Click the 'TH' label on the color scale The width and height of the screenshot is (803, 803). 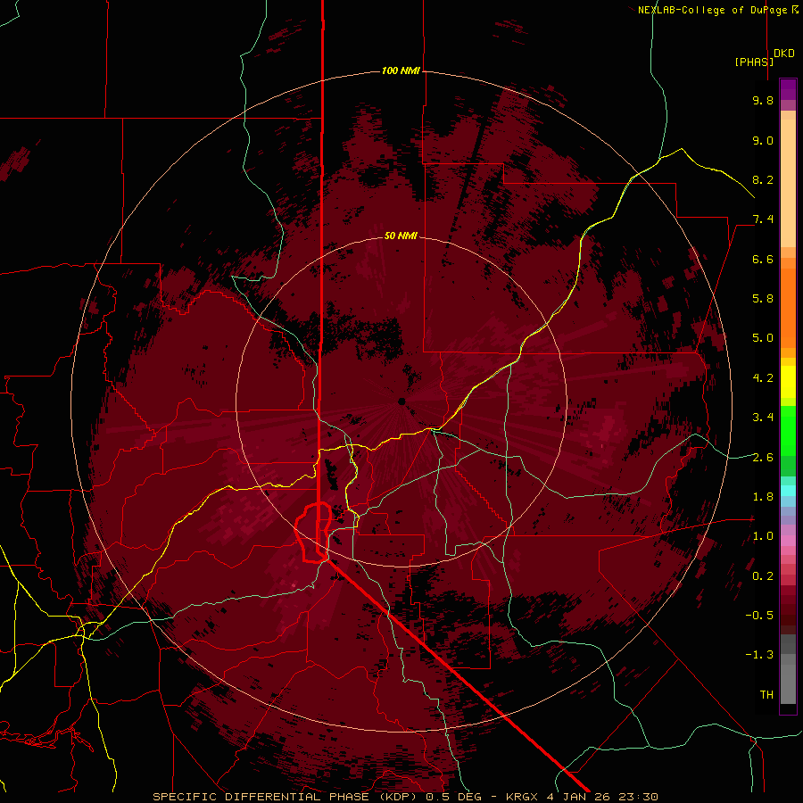[x=766, y=695]
